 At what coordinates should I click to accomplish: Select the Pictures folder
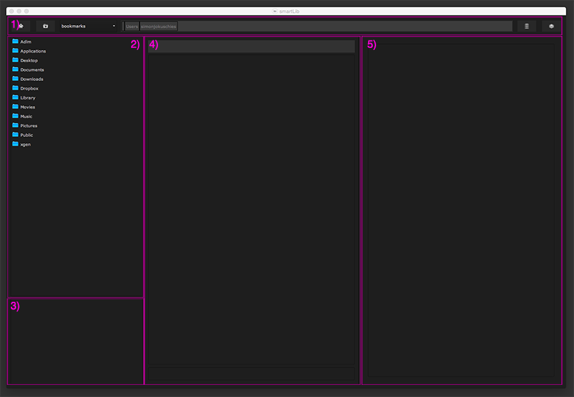[x=28, y=126]
